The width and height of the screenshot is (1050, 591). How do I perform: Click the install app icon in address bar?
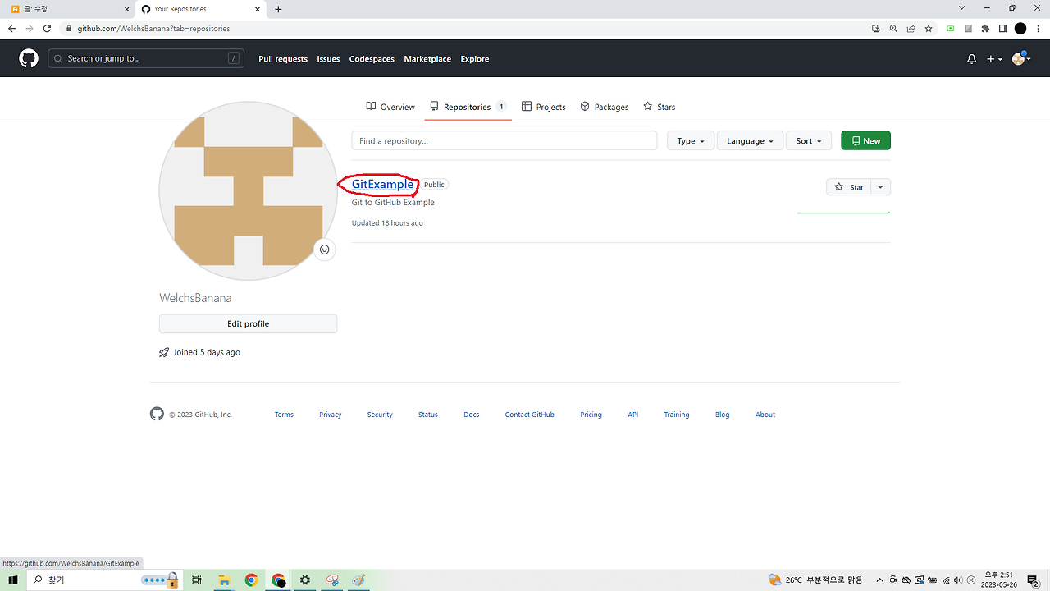(x=876, y=28)
